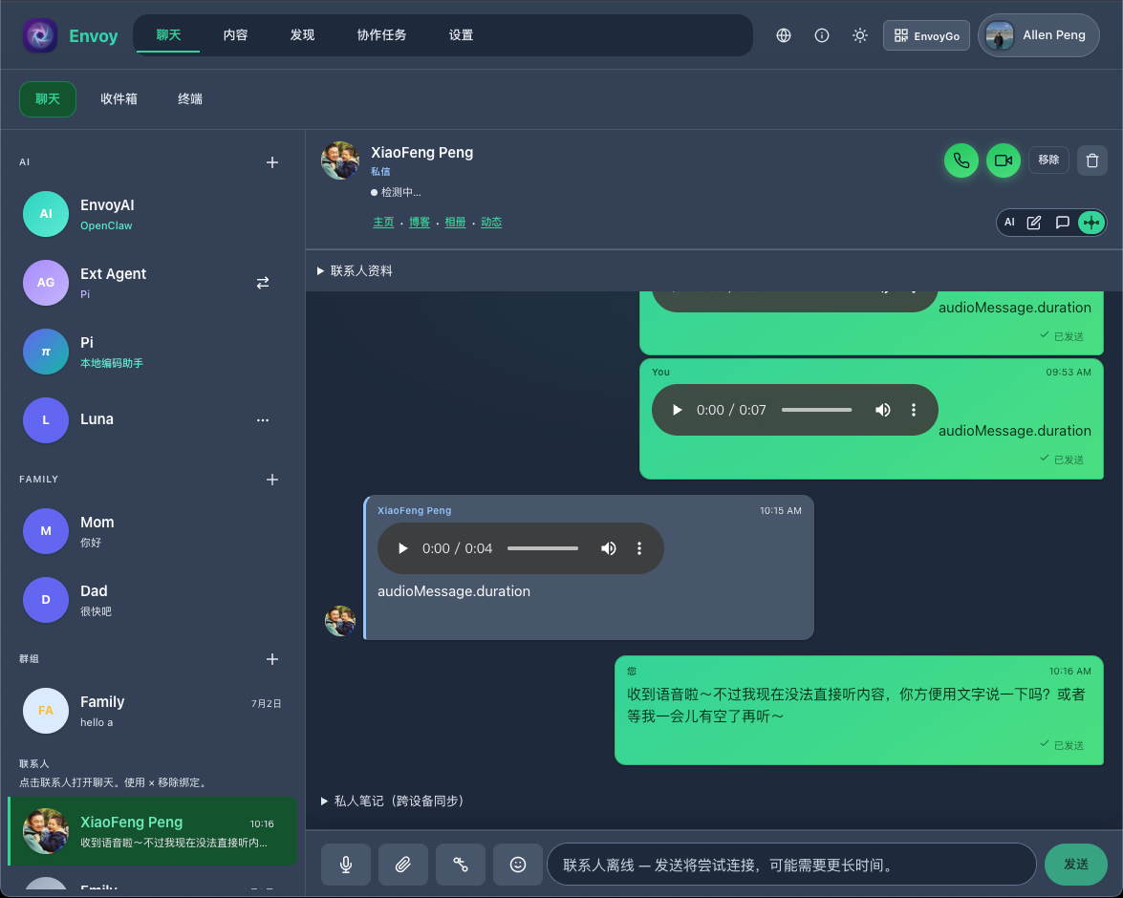The height and width of the screenshot is (898, 1123).
Task: Open 设置 top tab
Action: (x=461, y=35)
